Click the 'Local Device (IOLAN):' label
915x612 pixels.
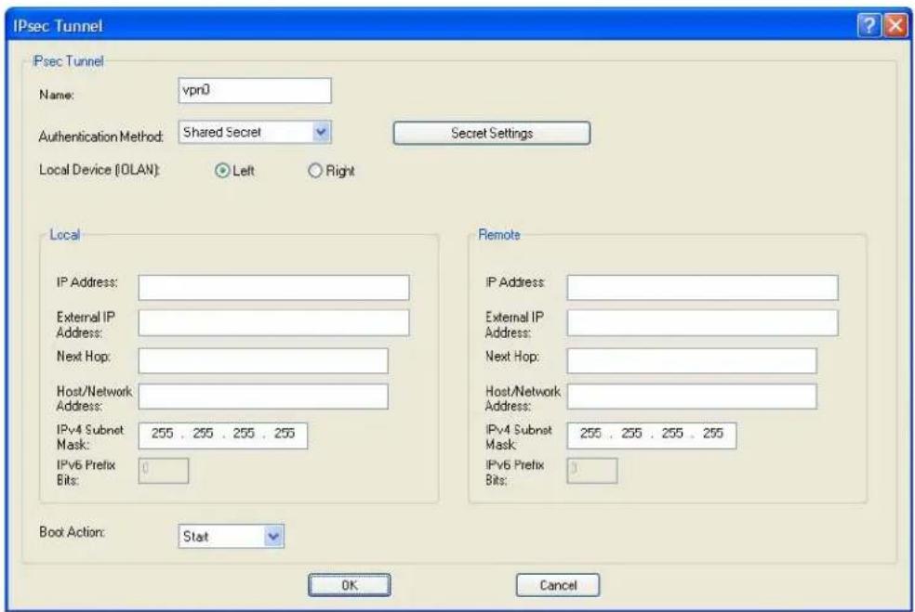tap(99, 170)
